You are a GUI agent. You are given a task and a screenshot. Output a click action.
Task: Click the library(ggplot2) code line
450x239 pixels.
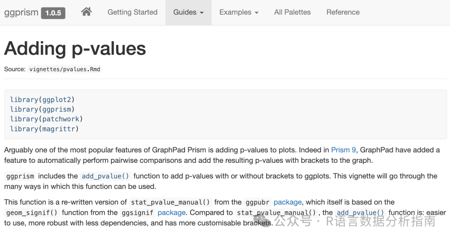tap(42, 100)
